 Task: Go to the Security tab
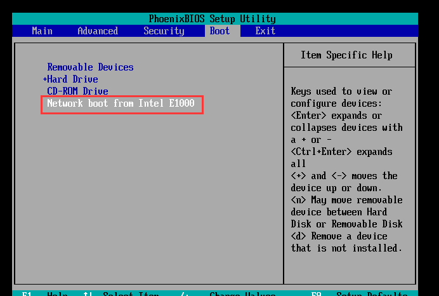point(164,31)
